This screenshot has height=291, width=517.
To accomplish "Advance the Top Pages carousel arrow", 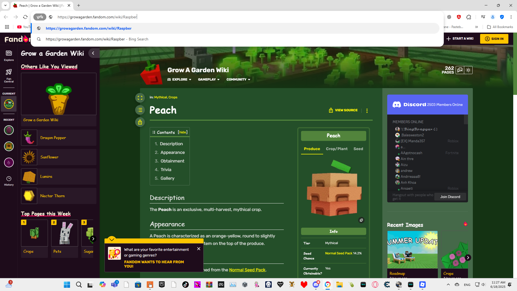I will 93,239.
